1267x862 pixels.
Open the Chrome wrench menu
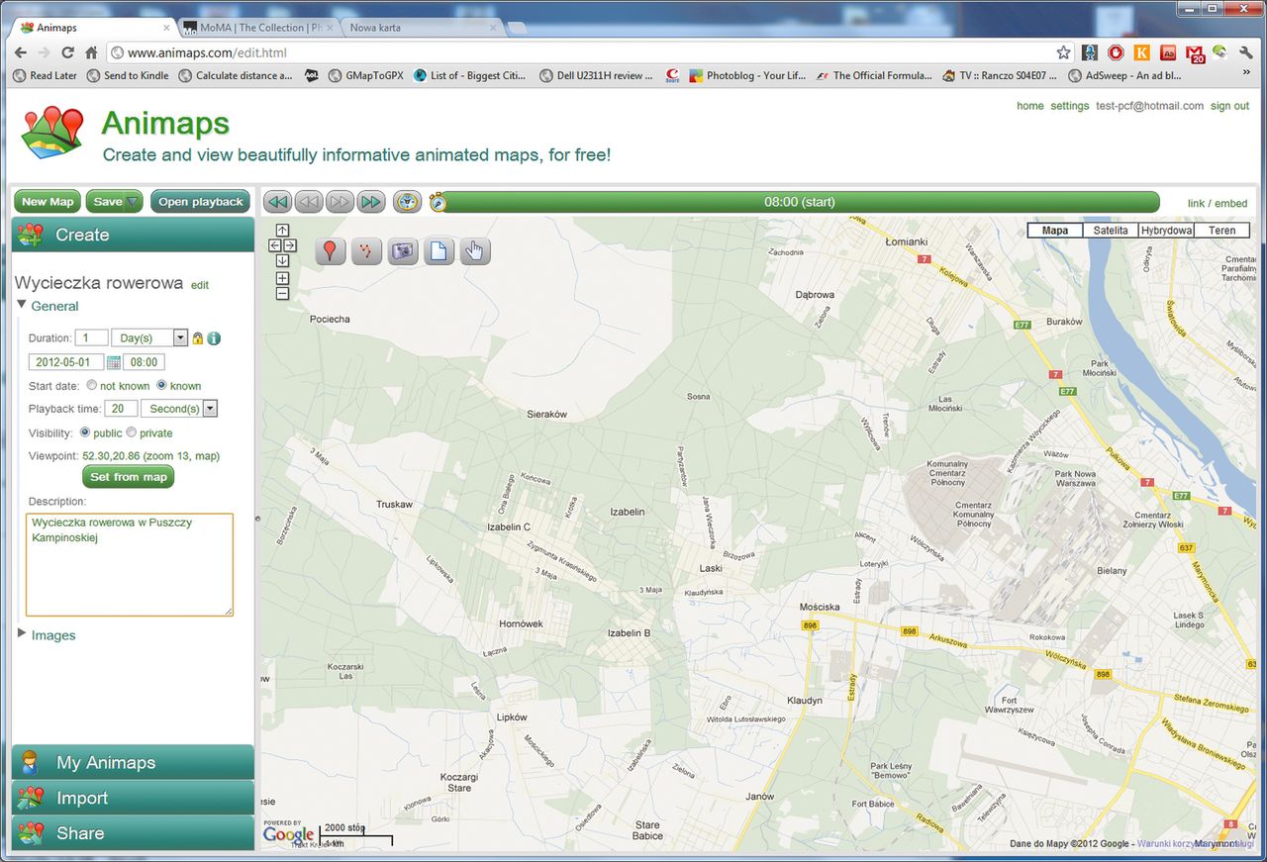pyautogui.click(x=1246, y=52)
